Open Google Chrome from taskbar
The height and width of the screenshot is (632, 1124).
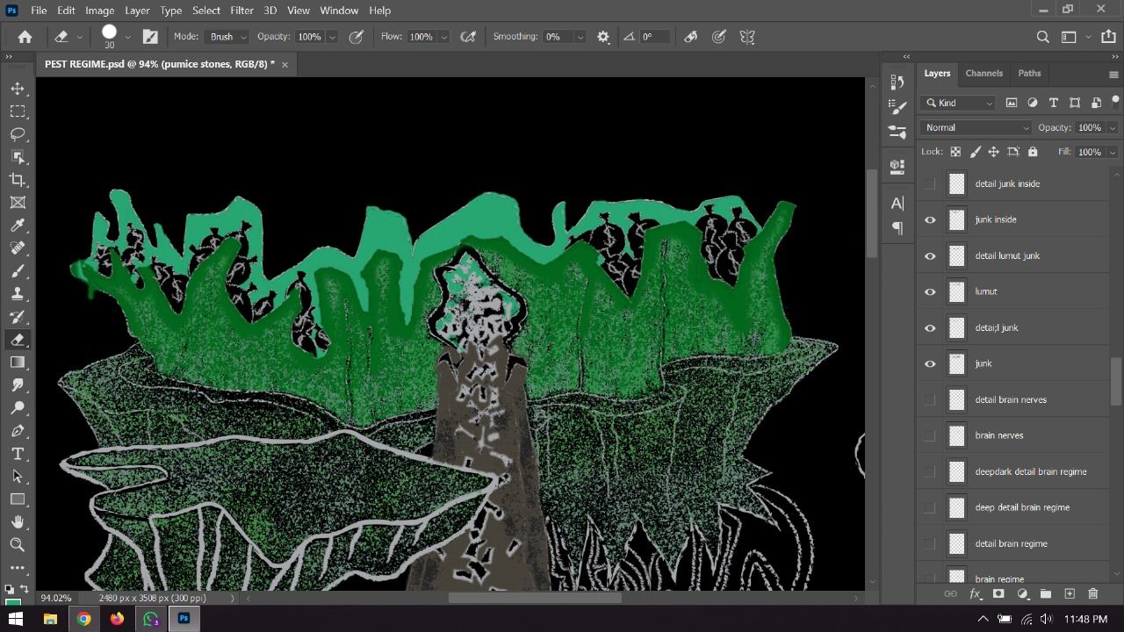point(83,619)
